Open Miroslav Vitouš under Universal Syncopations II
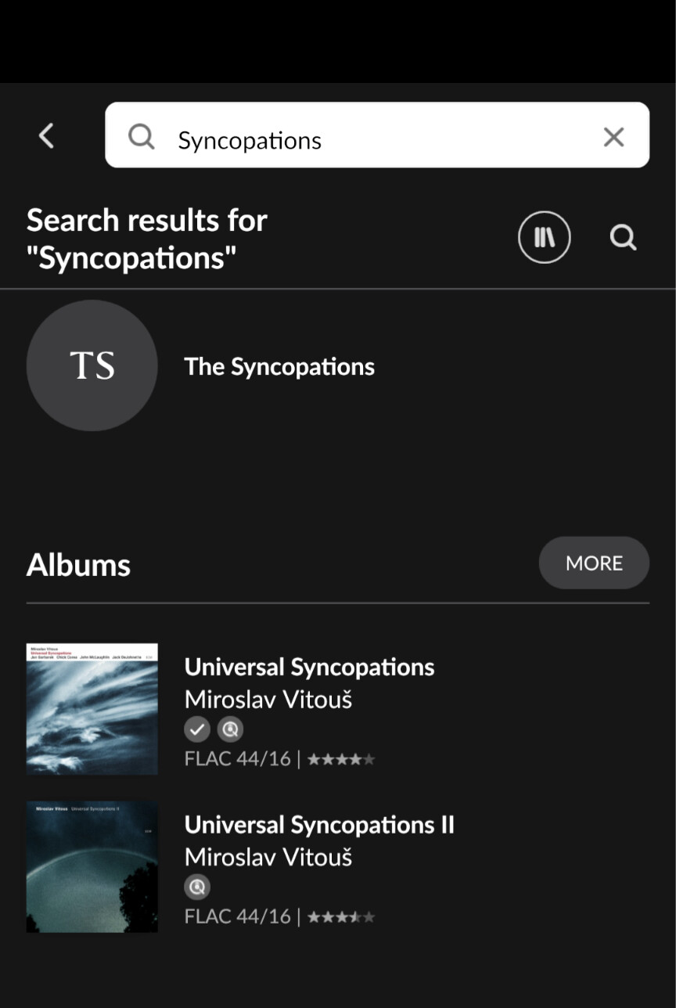This screenshot has height=1008, width=676. 268,857
